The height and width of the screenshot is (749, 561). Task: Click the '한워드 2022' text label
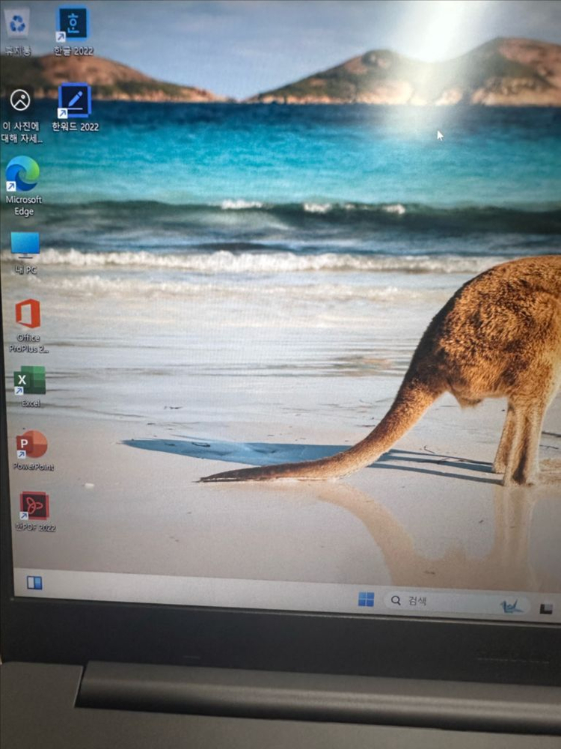pos(75,127)
